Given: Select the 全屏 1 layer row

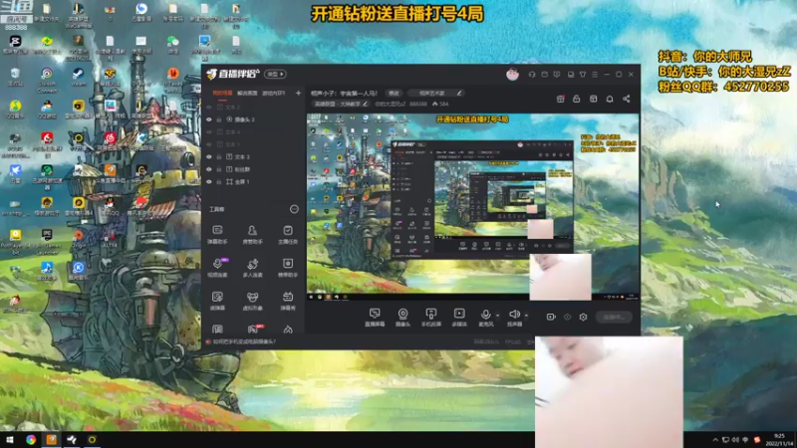Looking at the screenshot, I should 253,181.
